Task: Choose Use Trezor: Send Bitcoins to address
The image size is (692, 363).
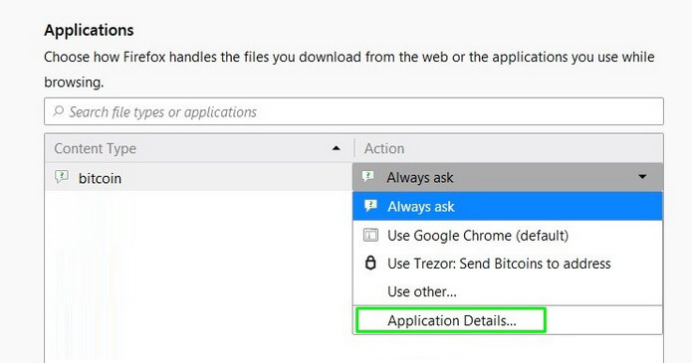Action: coord(508,264)
